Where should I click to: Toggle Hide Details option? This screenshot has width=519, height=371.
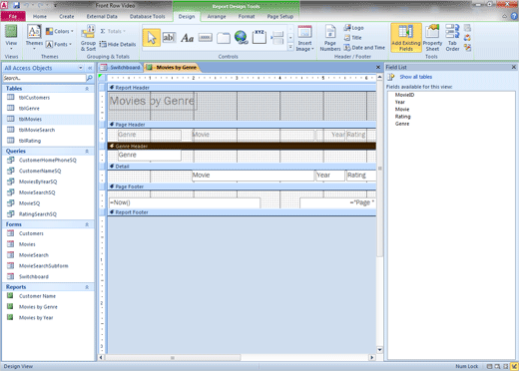118,44
